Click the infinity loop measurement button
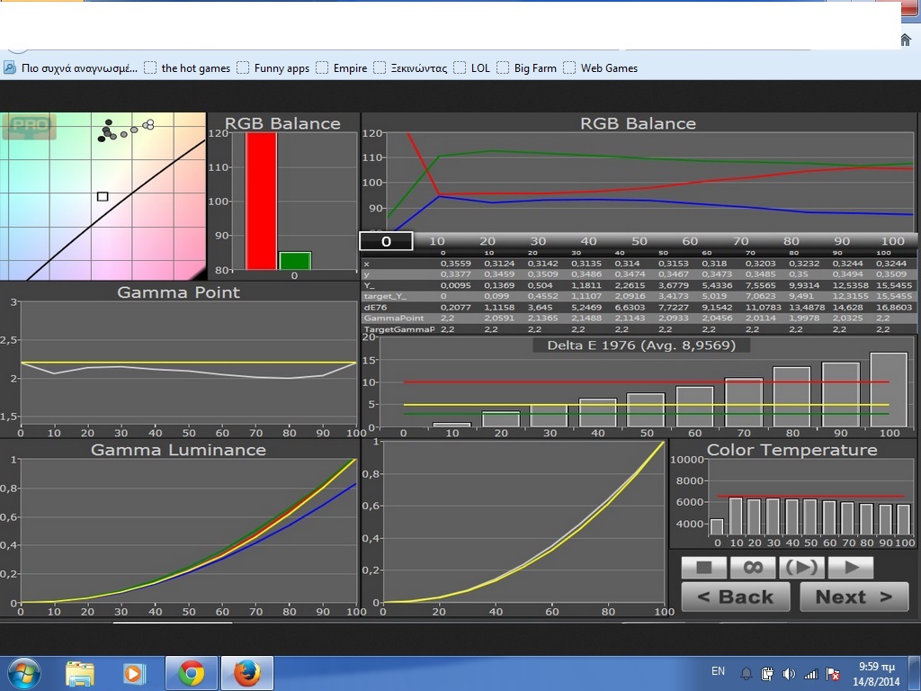 (753, 568)
